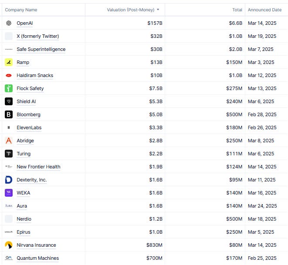Select the $275M total cell

[205, 88]
